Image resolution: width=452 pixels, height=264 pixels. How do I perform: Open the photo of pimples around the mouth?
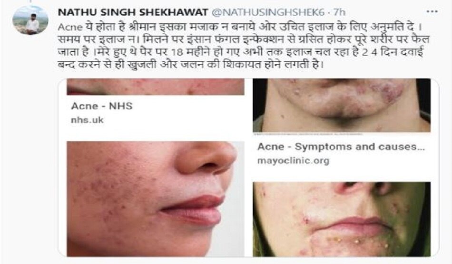click(342, 219)
